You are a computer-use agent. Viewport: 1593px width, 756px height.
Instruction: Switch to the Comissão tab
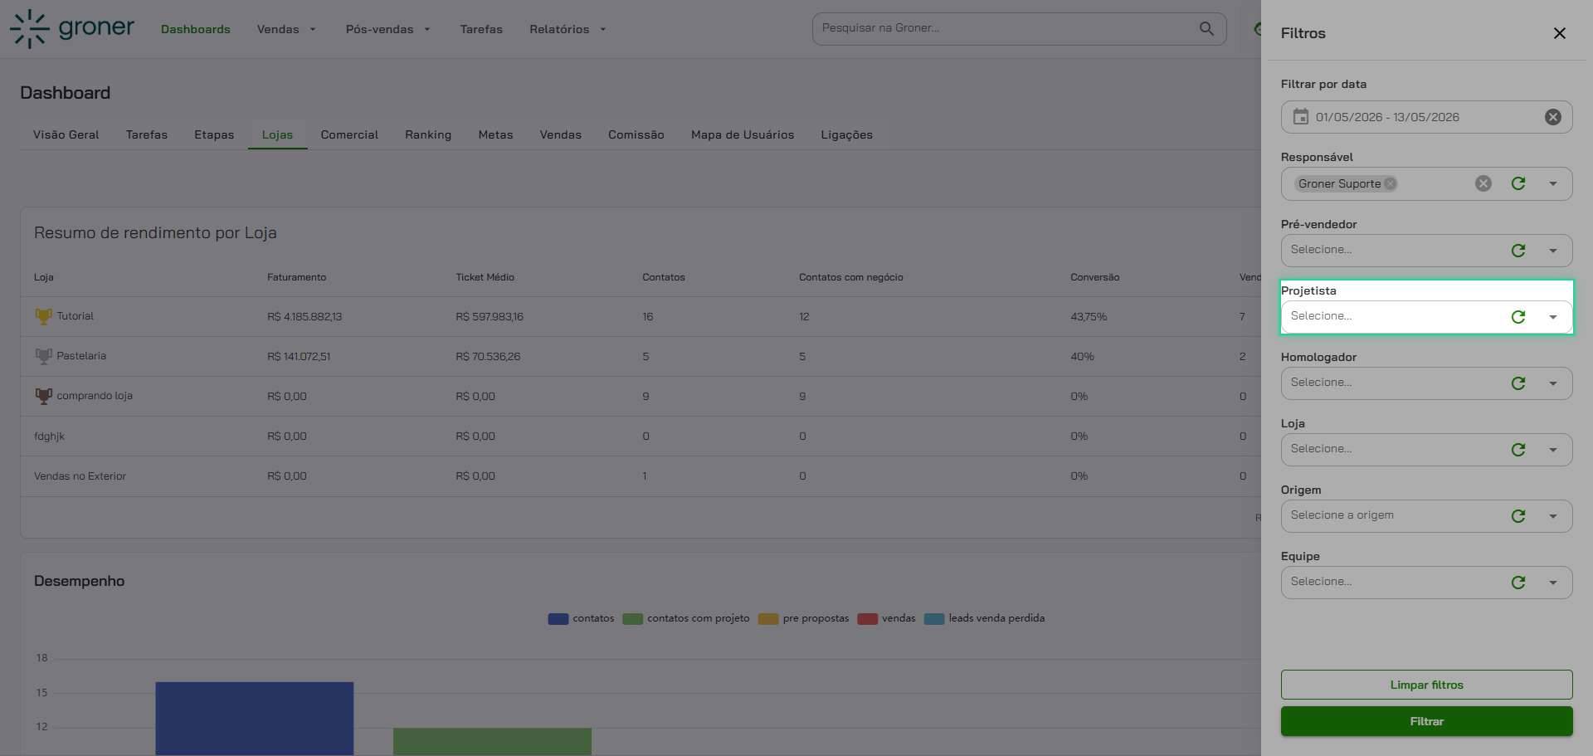tap(636, 134)
